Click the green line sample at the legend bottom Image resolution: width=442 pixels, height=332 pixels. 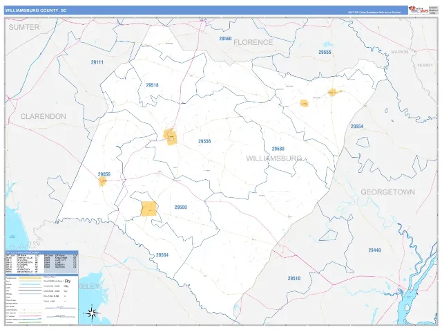click(x=30, y=322)
